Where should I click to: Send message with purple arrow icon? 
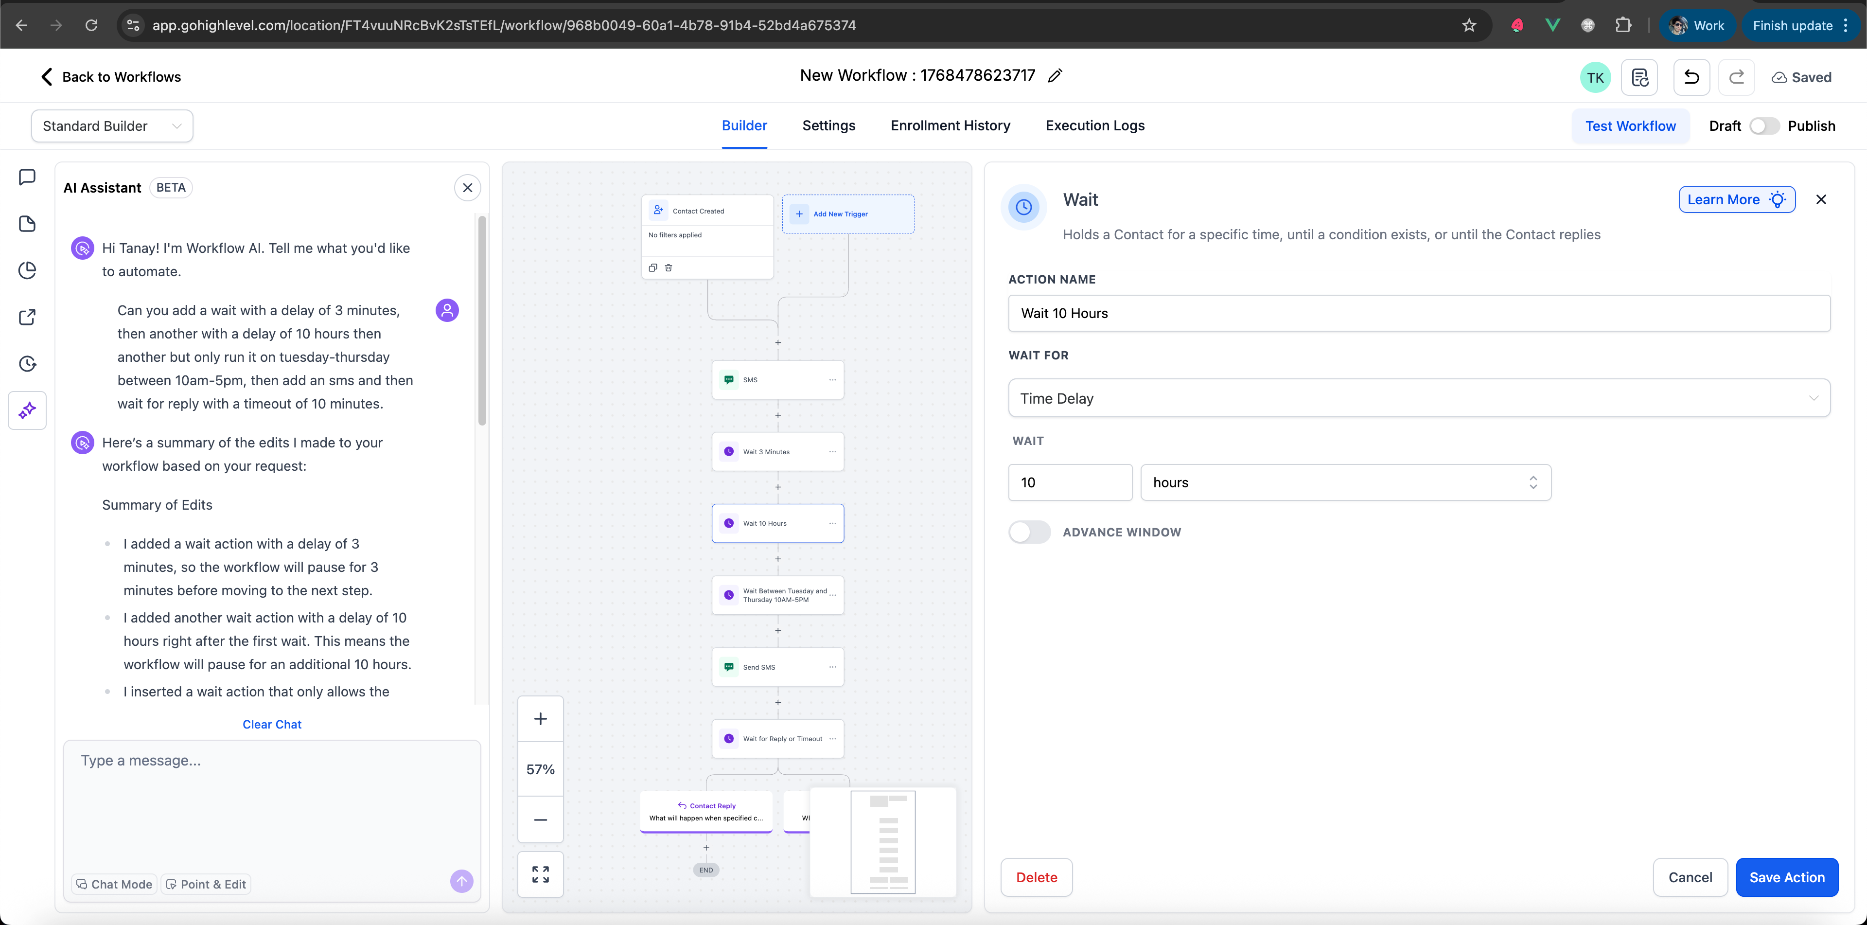462,881
